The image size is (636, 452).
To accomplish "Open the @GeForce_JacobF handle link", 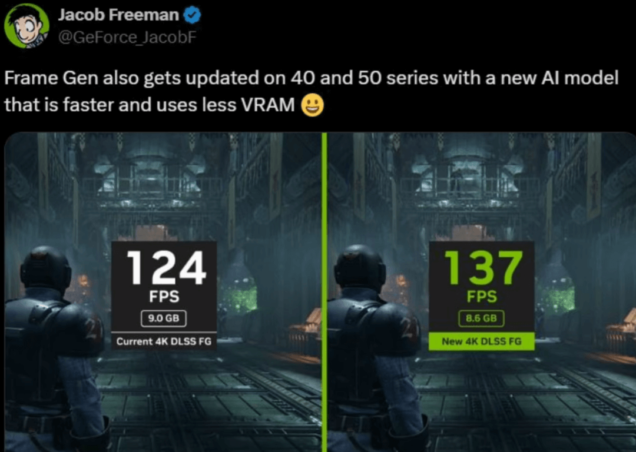I will tap(127, 37).
